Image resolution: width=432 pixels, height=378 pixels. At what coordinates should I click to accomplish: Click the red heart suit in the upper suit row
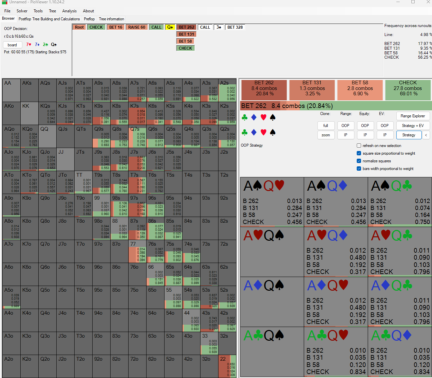point(263,117)
